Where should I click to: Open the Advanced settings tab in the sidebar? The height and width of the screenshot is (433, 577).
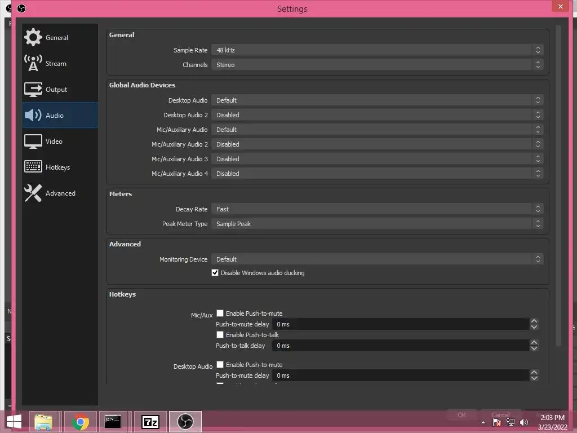(60, 193)
